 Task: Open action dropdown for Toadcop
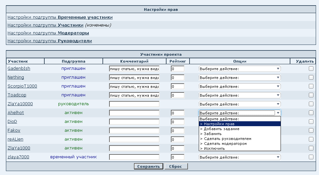pos(239,95)
